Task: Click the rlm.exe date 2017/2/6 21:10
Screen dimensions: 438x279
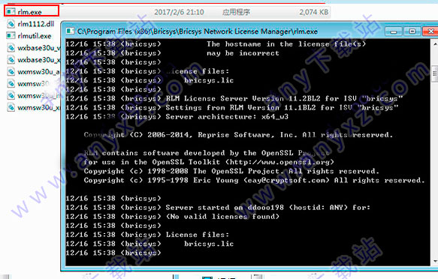Action: click(179, 12)
